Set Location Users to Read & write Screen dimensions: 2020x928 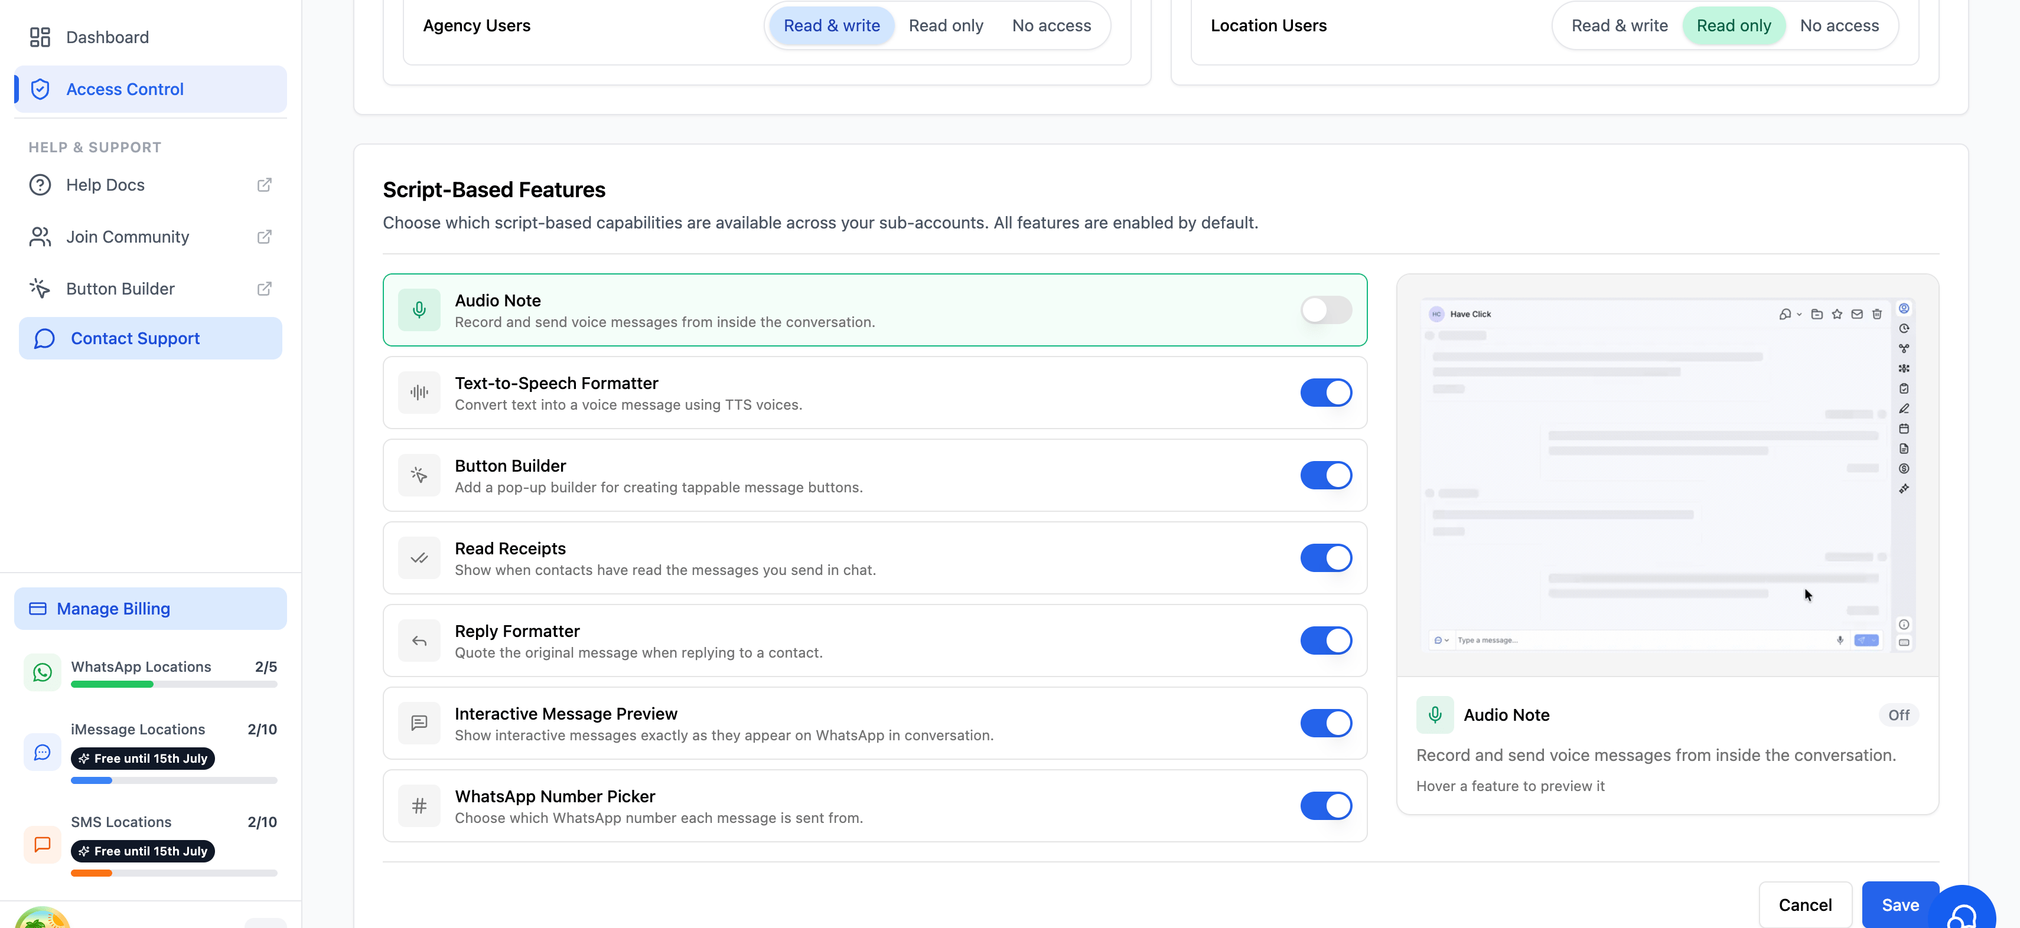click(1620, 26)
